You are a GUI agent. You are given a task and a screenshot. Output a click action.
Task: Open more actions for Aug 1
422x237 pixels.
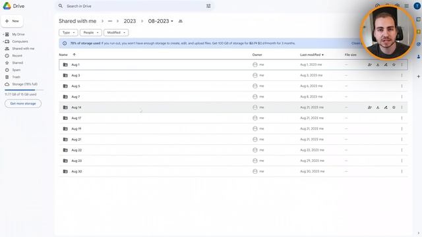pos(402,65)
